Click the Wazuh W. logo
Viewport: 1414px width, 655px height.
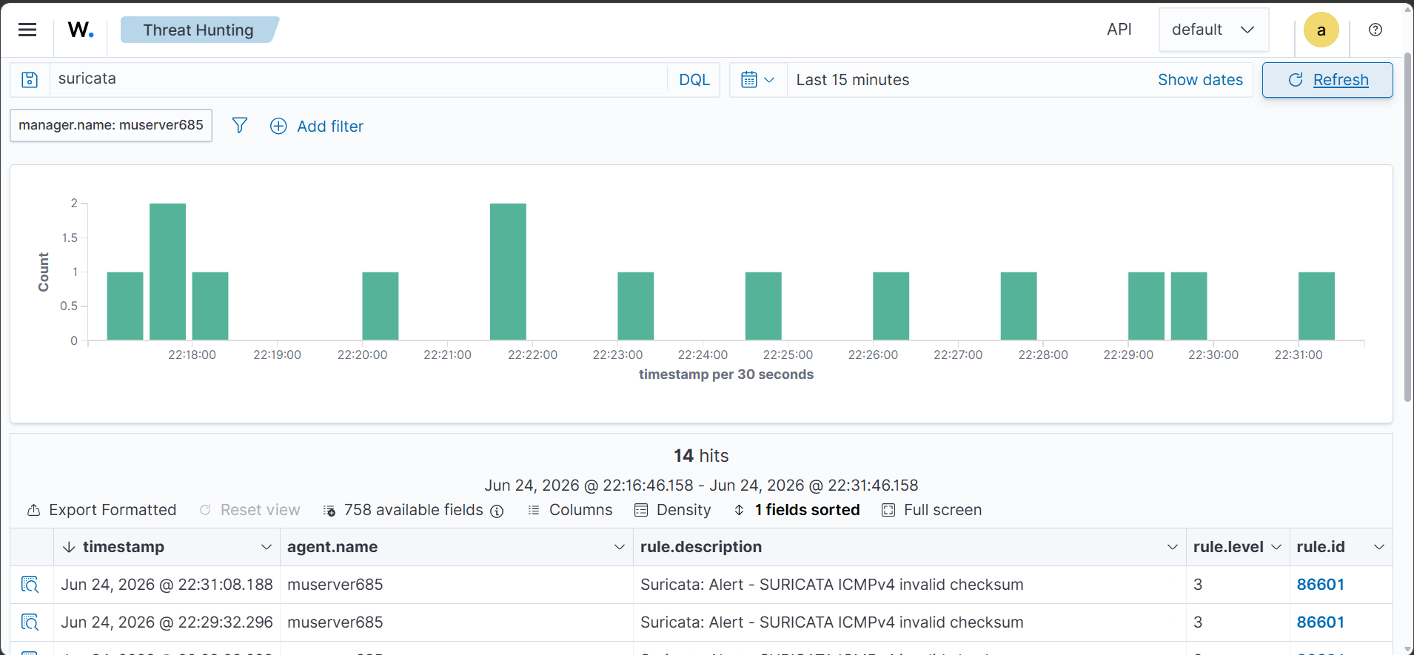point(81,30)
